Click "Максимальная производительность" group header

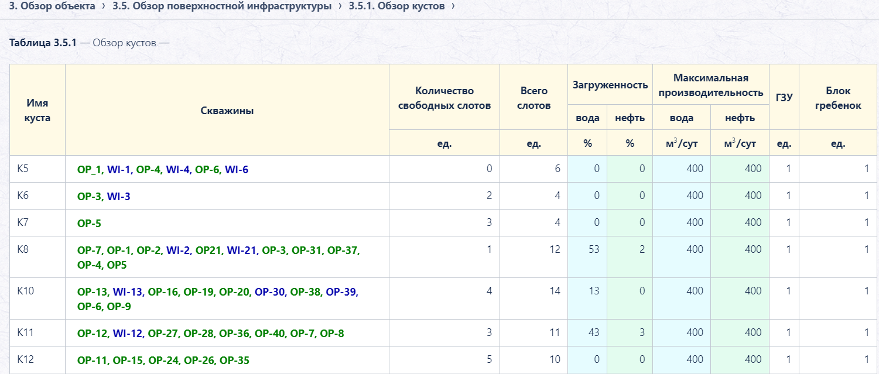711,85
